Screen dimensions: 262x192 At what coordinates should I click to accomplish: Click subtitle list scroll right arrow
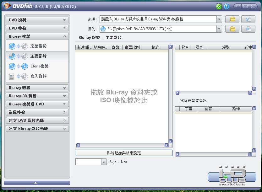250,154
